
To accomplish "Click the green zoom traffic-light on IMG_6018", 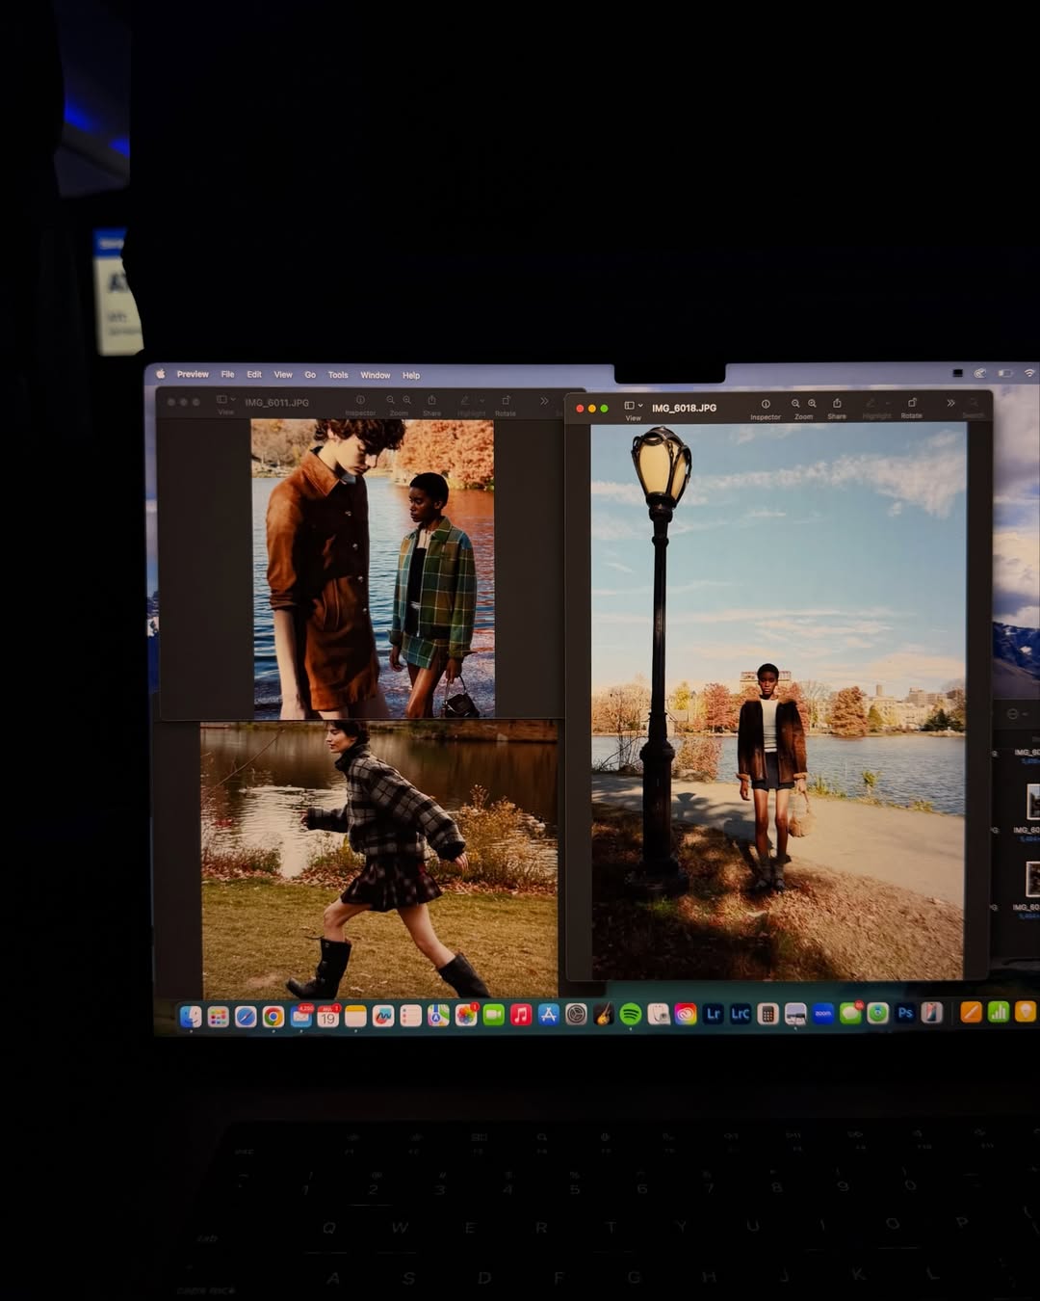I will 605,407.
